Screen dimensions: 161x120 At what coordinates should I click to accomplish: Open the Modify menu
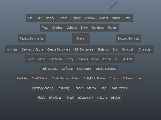click(50, 18)
